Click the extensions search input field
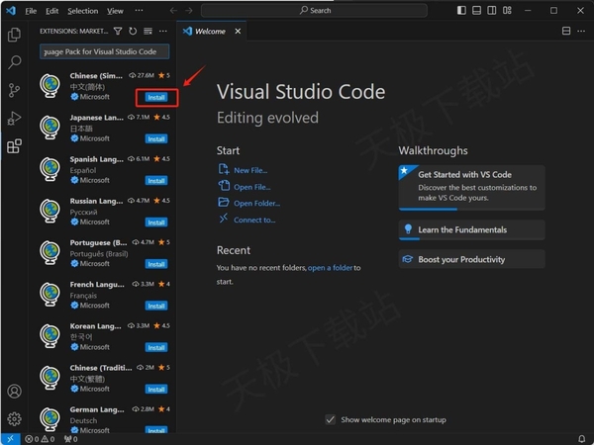This screenshot has width=594, height=445. [x=105, y=51]
